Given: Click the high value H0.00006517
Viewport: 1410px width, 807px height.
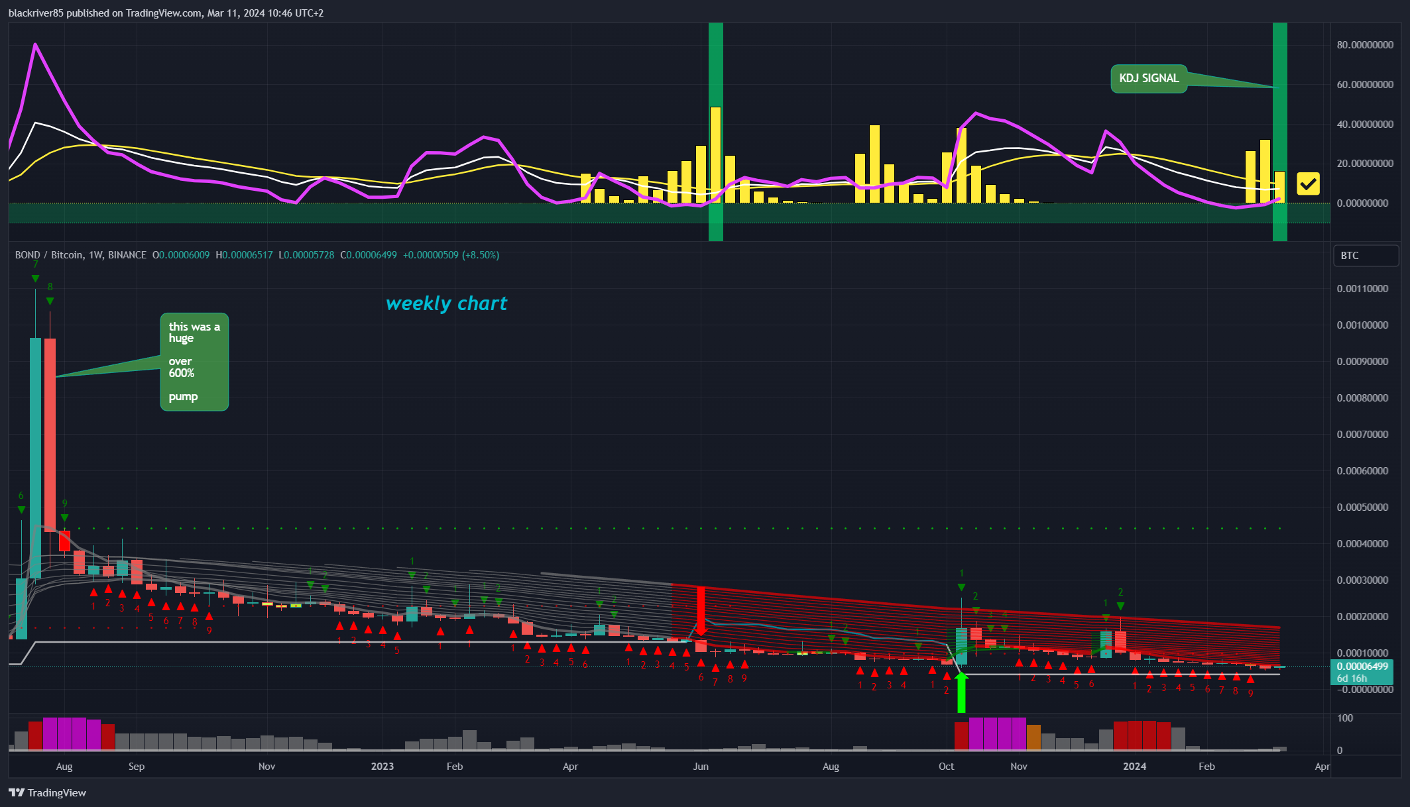Looking at the screenshot, I should 244,255.
